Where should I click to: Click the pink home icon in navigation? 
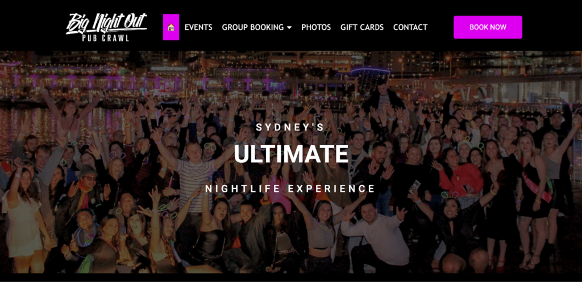(171, 27)
